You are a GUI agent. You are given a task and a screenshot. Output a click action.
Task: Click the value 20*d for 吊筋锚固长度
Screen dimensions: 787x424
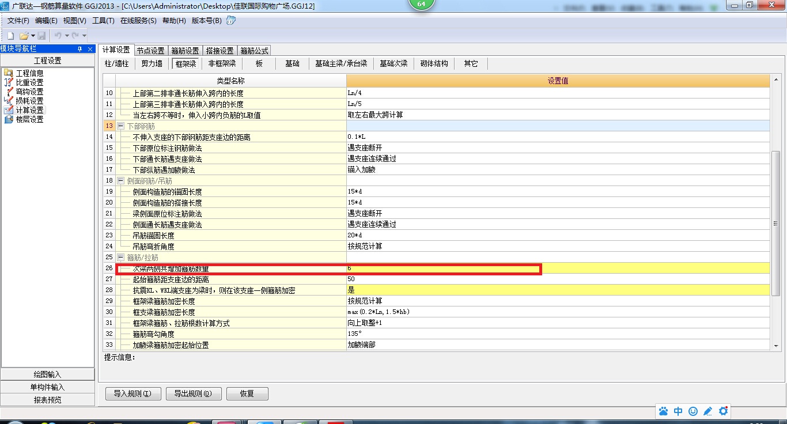[x=558, y=235]
